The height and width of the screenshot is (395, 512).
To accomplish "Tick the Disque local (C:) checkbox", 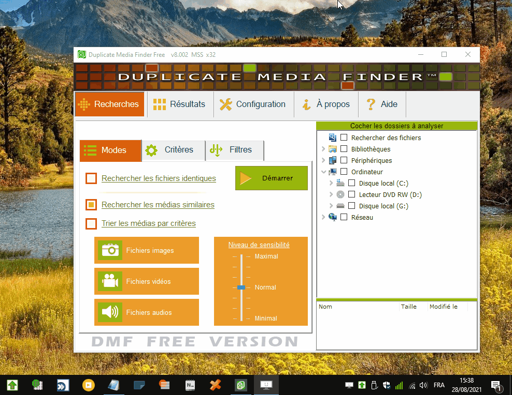I will click(351, 183).
